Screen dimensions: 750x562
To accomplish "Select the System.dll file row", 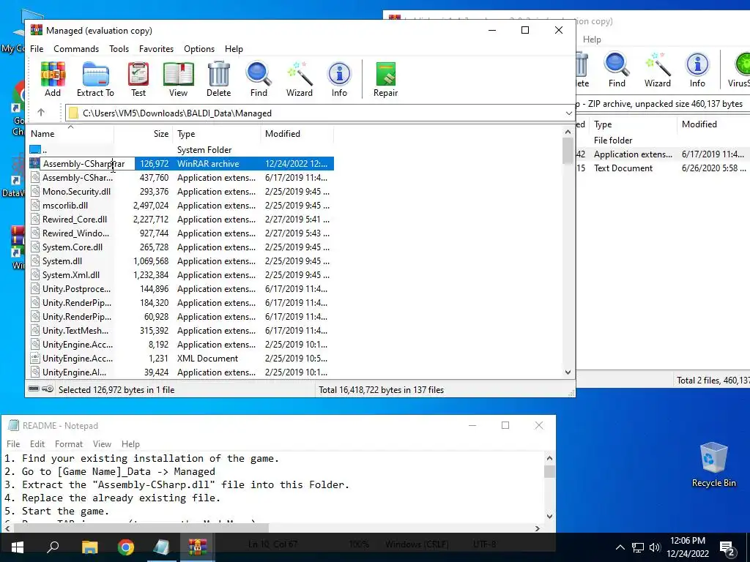I will pos(182,261).
